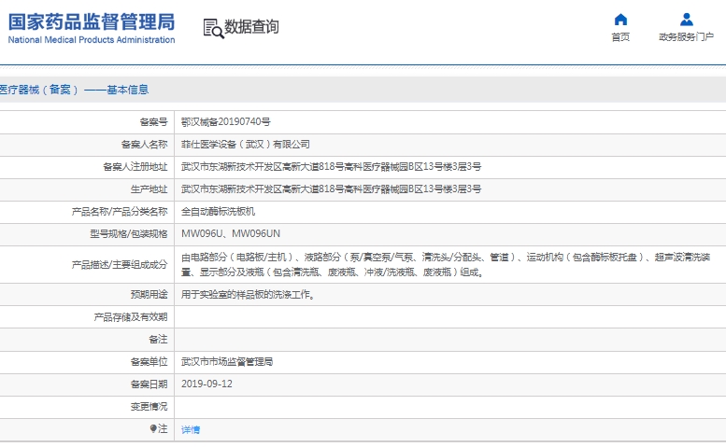Click the 产品描述/主要组成成分 row label
Image resolution: width=726 pixels, height=447 pixels.
120,264
